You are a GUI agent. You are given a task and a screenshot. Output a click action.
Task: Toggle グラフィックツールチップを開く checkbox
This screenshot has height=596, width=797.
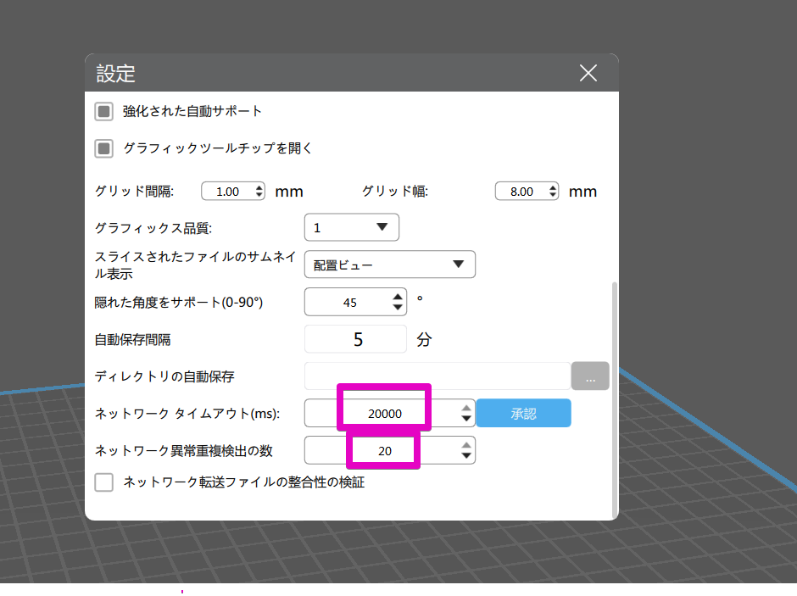[x=103, y=148]
